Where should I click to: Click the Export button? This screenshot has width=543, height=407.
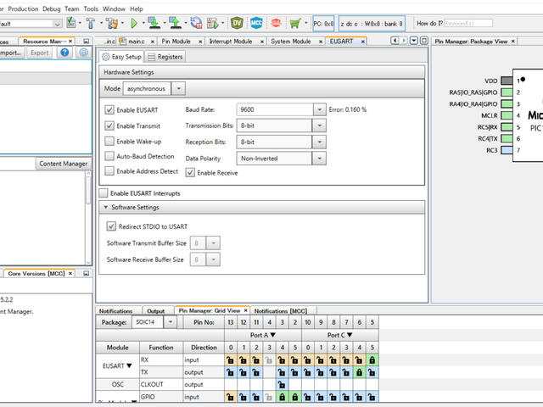(x=39, y=53)
